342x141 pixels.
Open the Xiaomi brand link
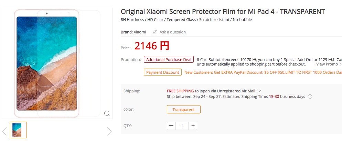[139, 32]
